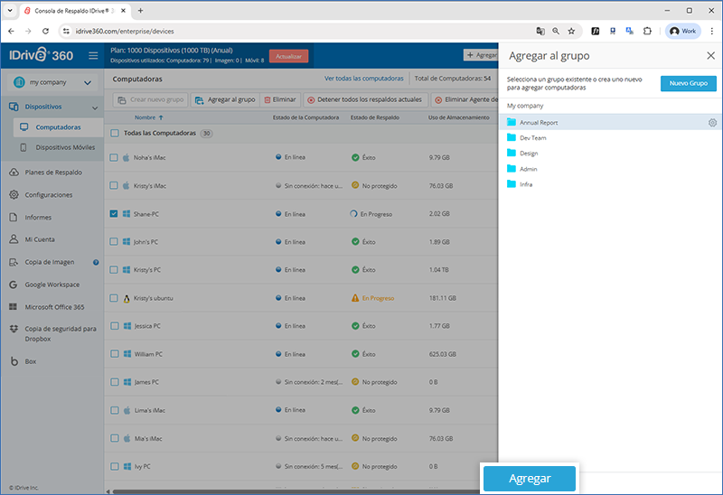Select the Noha's iMac checkbox
The height and width of the screenshot is (495, 723).
[x=114, y=157]
